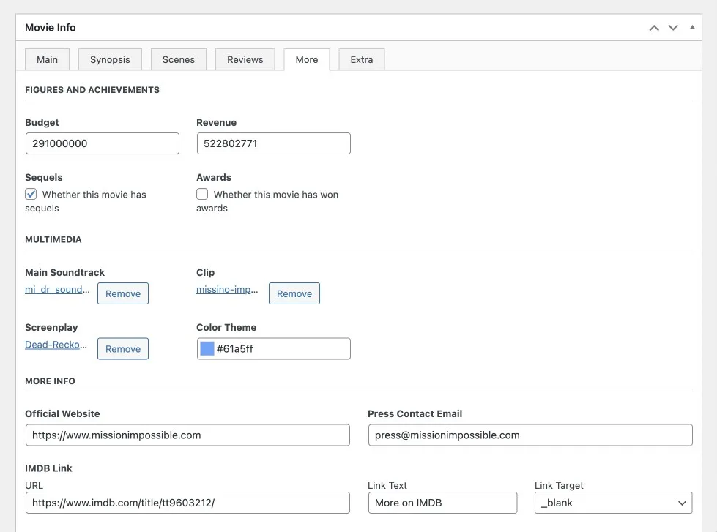Click into the Official Website field
This screenshot has height=532, width=717.
coord(187,435)
